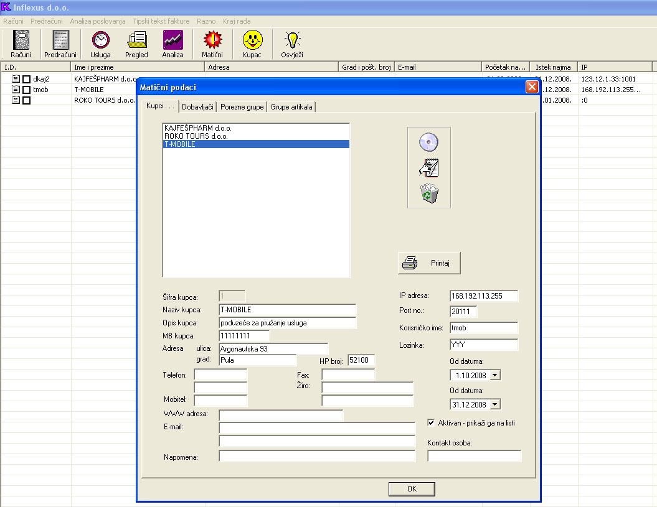
Task: Open the Računi menu
Action: [14, 21]
